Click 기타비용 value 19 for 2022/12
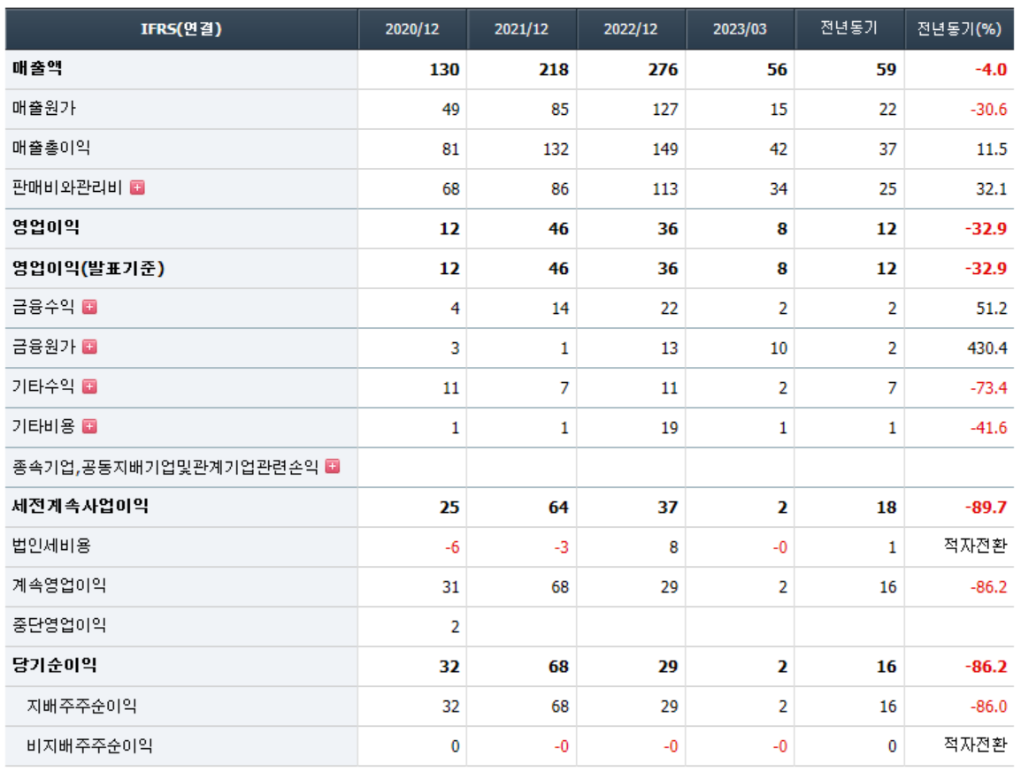Screen dimensions: 1021x779 [x=670, y=428]
